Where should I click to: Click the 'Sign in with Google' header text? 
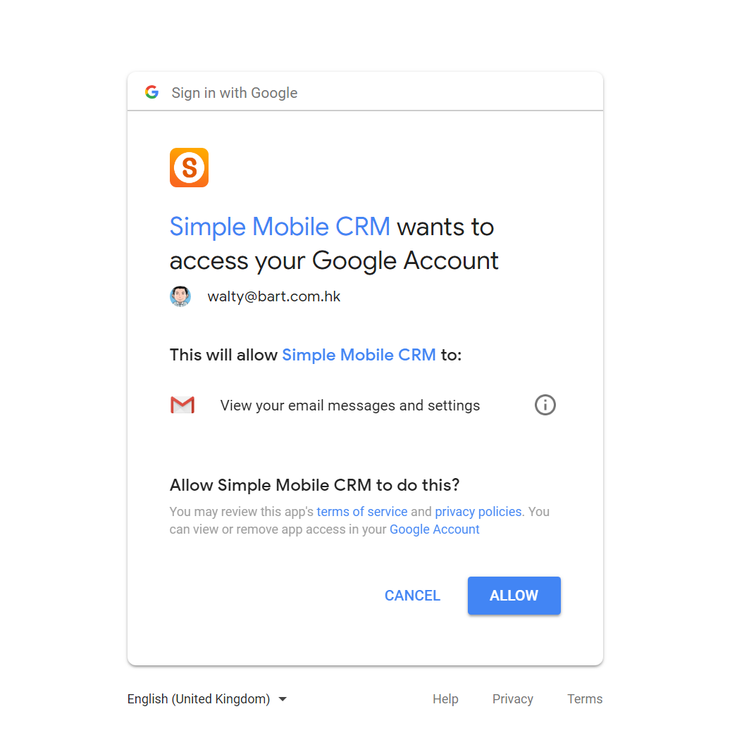tap(235, 92)
